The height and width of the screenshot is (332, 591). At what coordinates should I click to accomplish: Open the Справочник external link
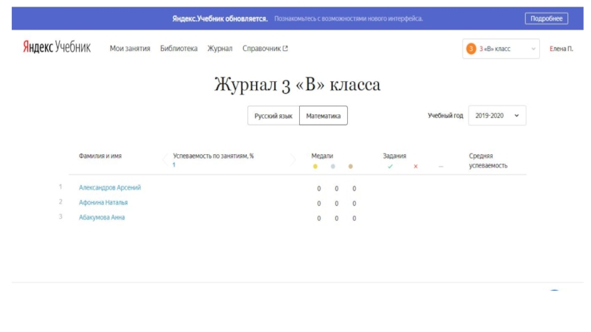[265, 49]
